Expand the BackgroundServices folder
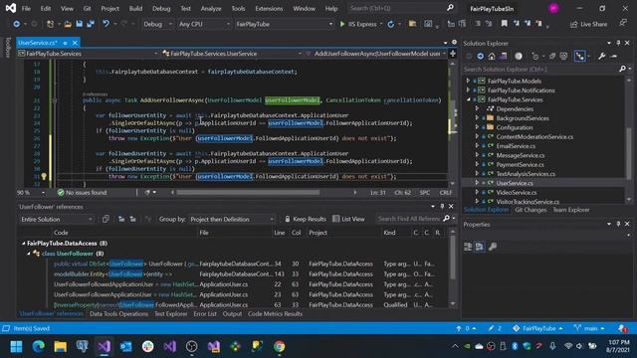The width and height of the screenshot is (637, 358). (x=477, y=118)
